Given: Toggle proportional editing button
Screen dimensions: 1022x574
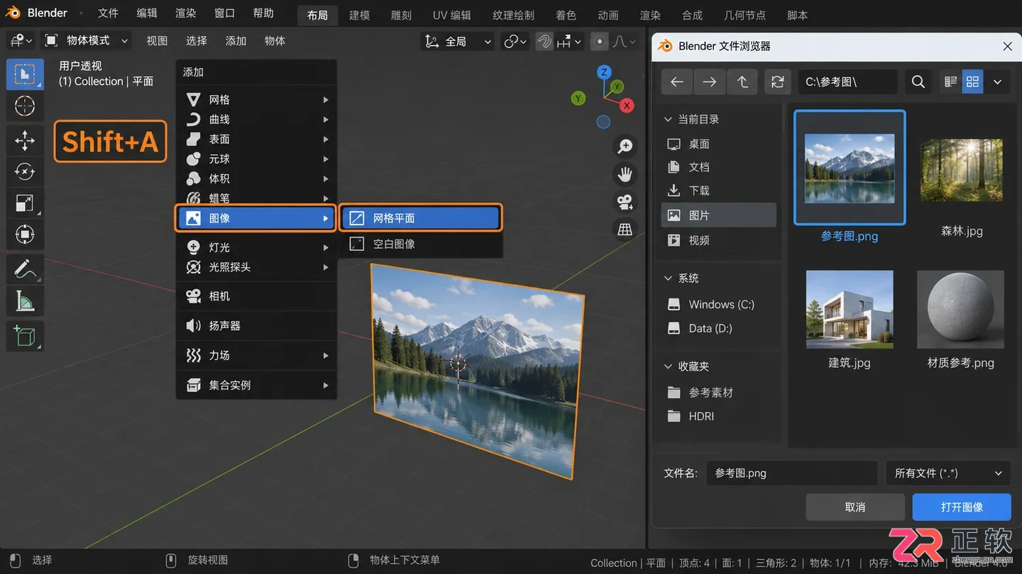Looking at the screenshot, I should [600, 42].
